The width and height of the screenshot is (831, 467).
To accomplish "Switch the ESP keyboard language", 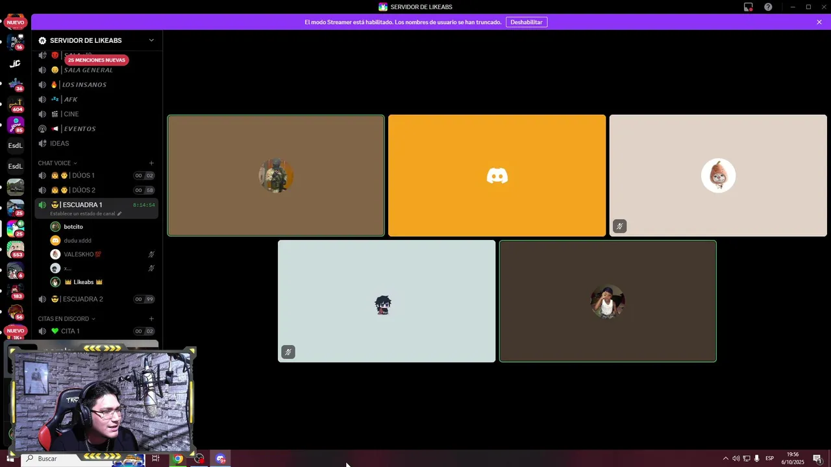I will pyautogui.click(x=770, y=459).
